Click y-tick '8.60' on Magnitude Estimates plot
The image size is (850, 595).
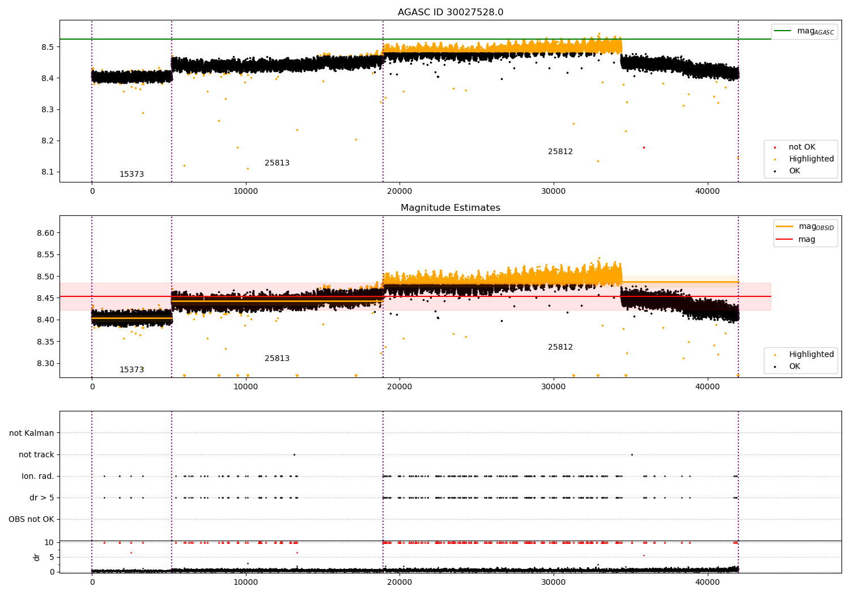tap(45, 233)
